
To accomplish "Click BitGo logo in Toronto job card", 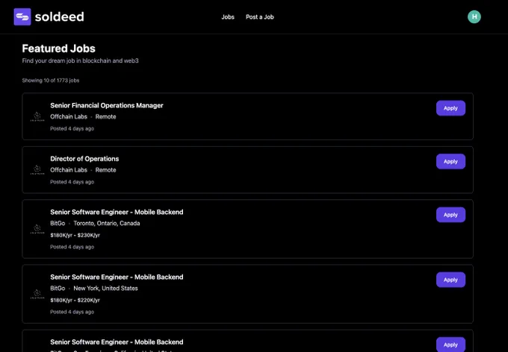I will (37, 229).
